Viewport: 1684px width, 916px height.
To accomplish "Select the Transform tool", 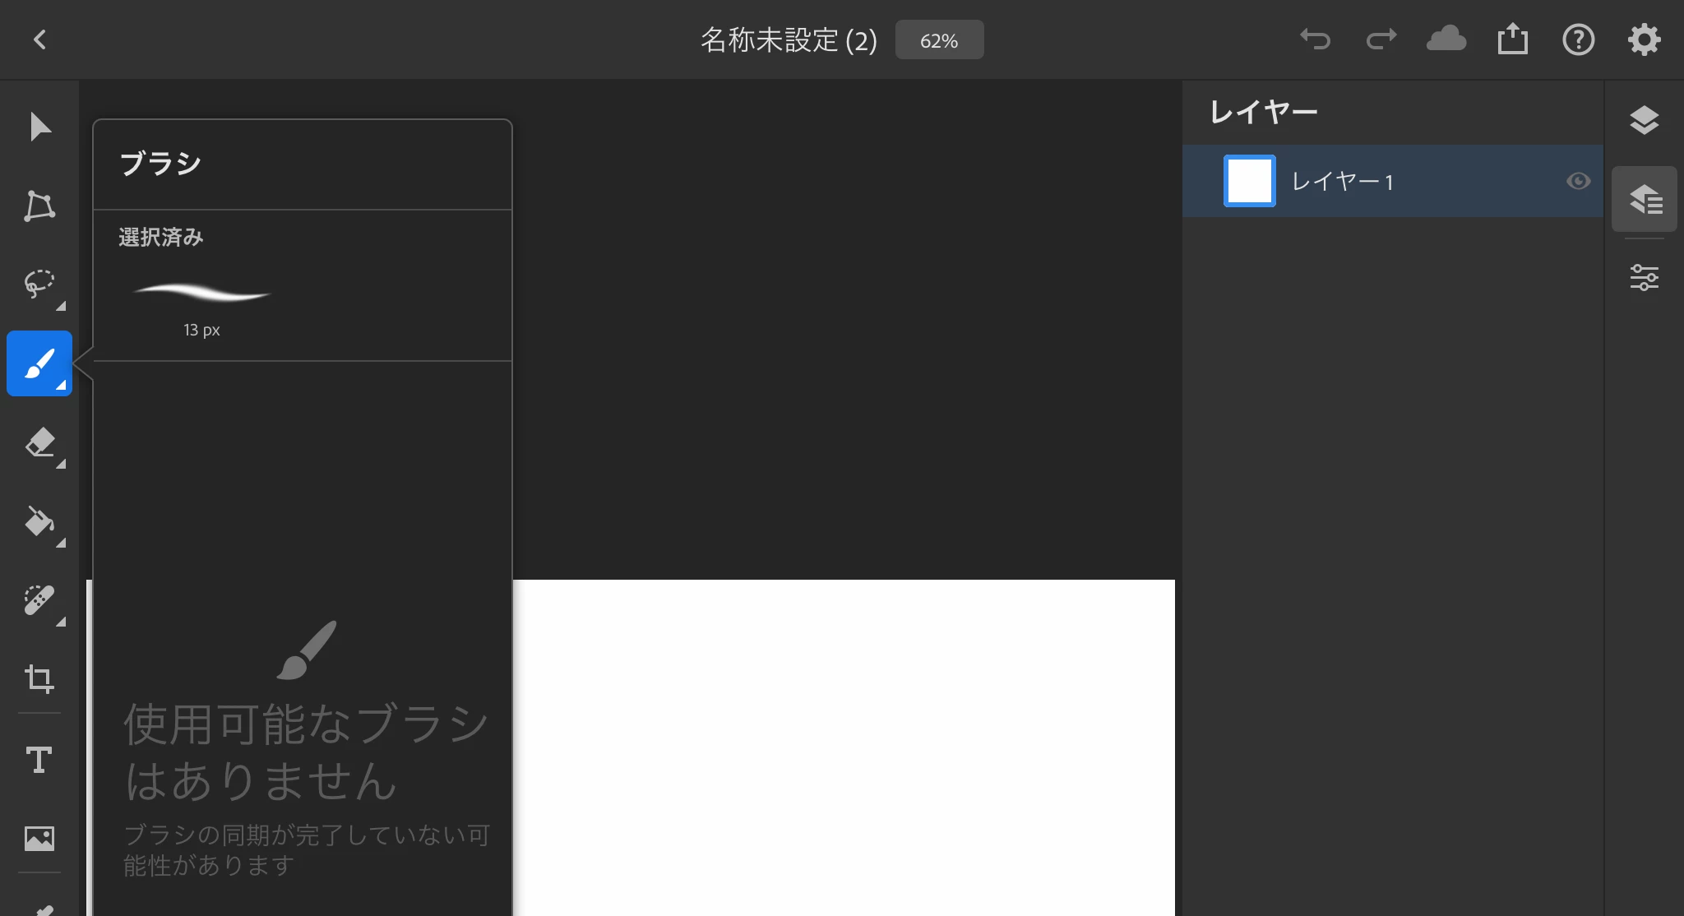I will coord(39,206).
